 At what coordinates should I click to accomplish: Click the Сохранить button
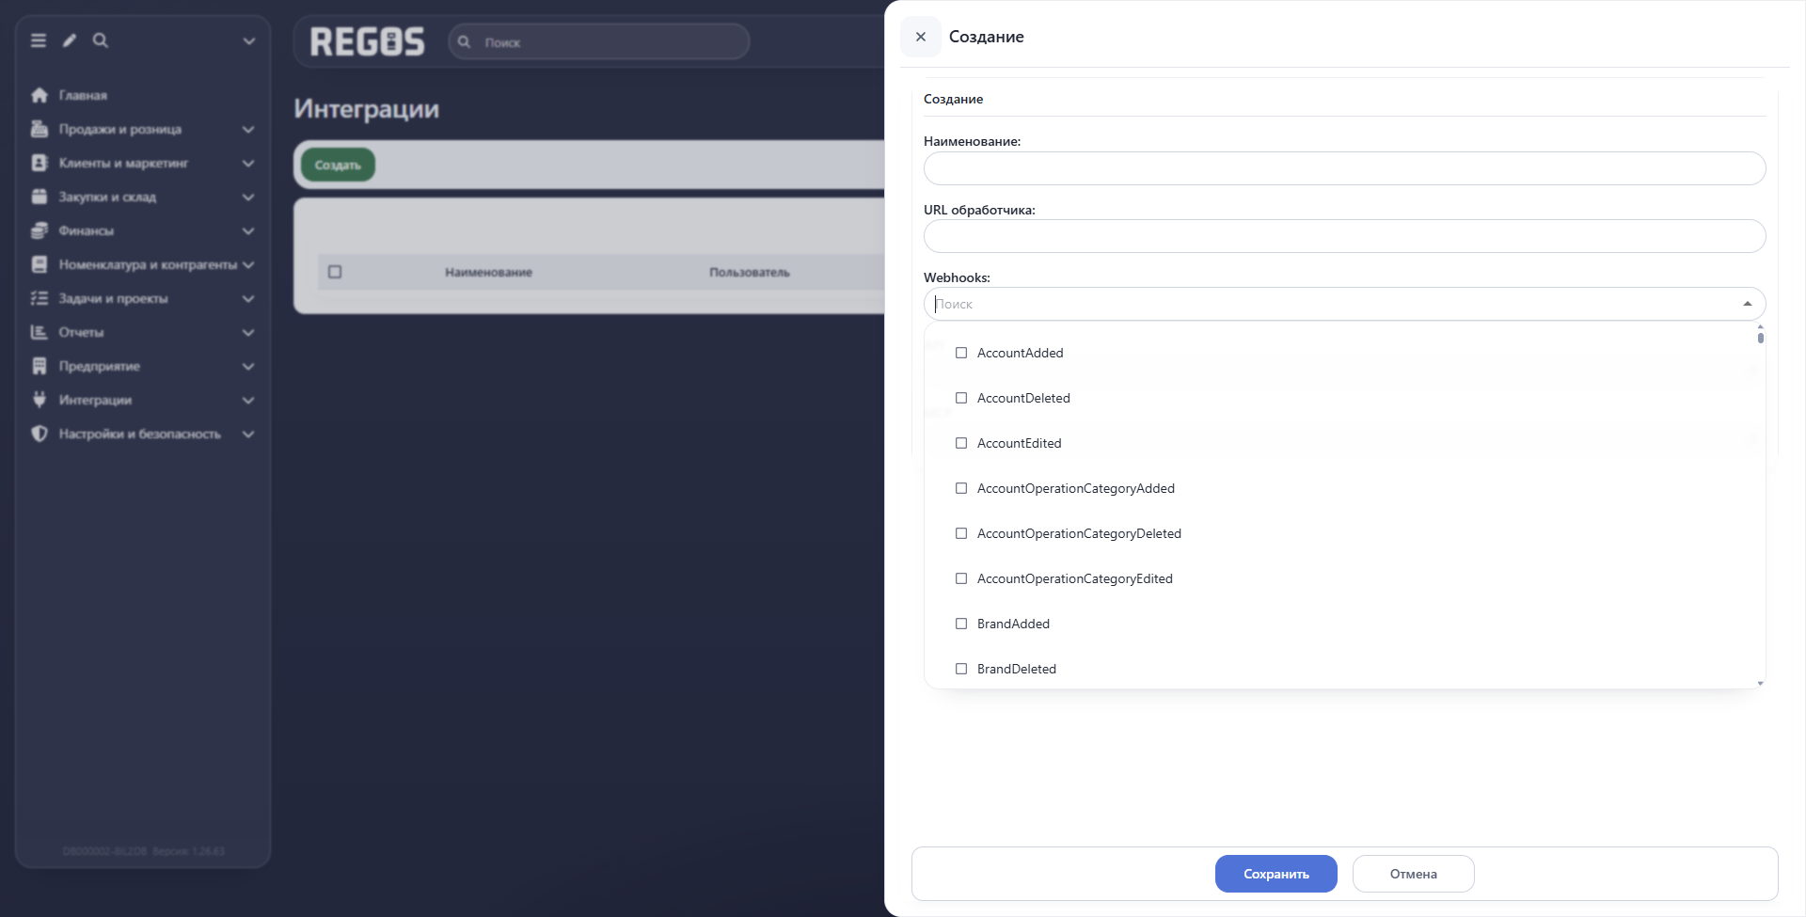1276,874
